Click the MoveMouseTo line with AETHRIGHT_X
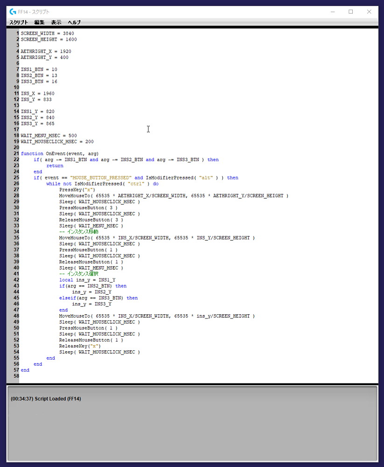This screenshot has width=384, height=467. tap(174, 196)
